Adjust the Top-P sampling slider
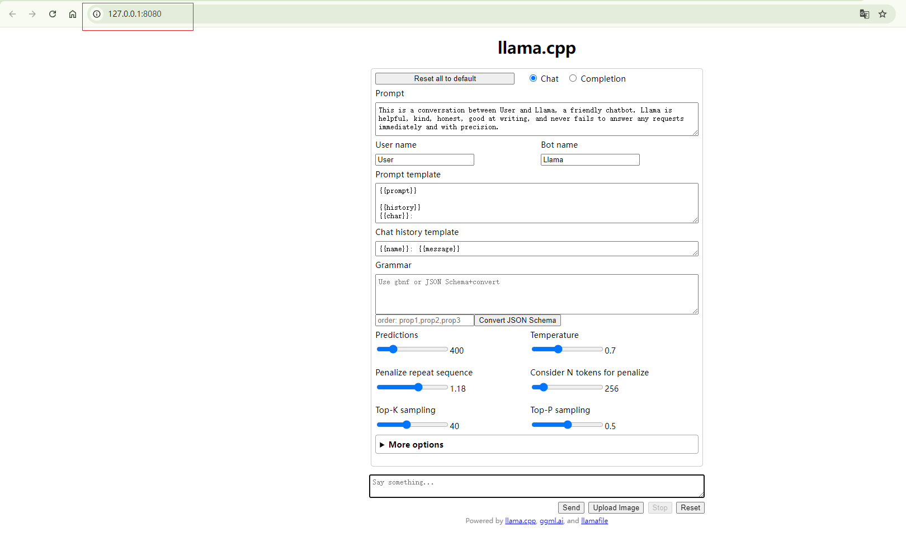 [x=567, y=425]
